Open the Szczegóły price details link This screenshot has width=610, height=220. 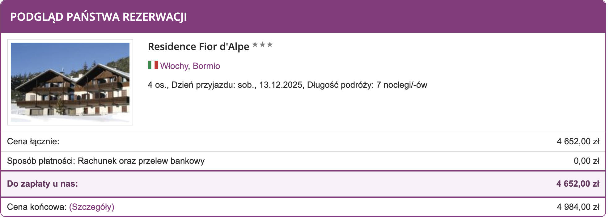pos(91,207)
